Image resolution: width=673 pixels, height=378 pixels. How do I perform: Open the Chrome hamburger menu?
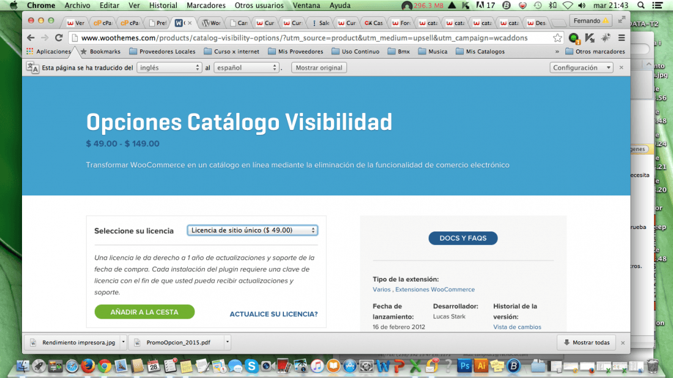click(x=622, y=38)
